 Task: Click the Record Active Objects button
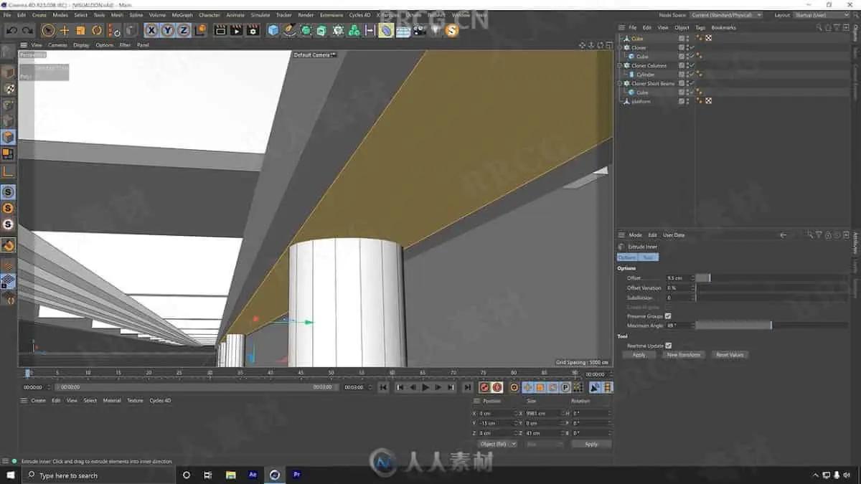pos(484,387)
